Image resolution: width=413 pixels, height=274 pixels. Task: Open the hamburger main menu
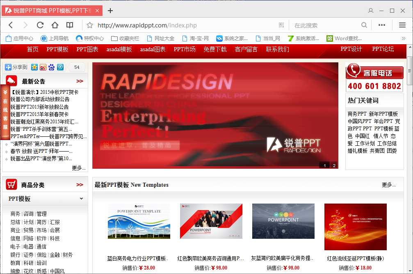click(402, 25)
